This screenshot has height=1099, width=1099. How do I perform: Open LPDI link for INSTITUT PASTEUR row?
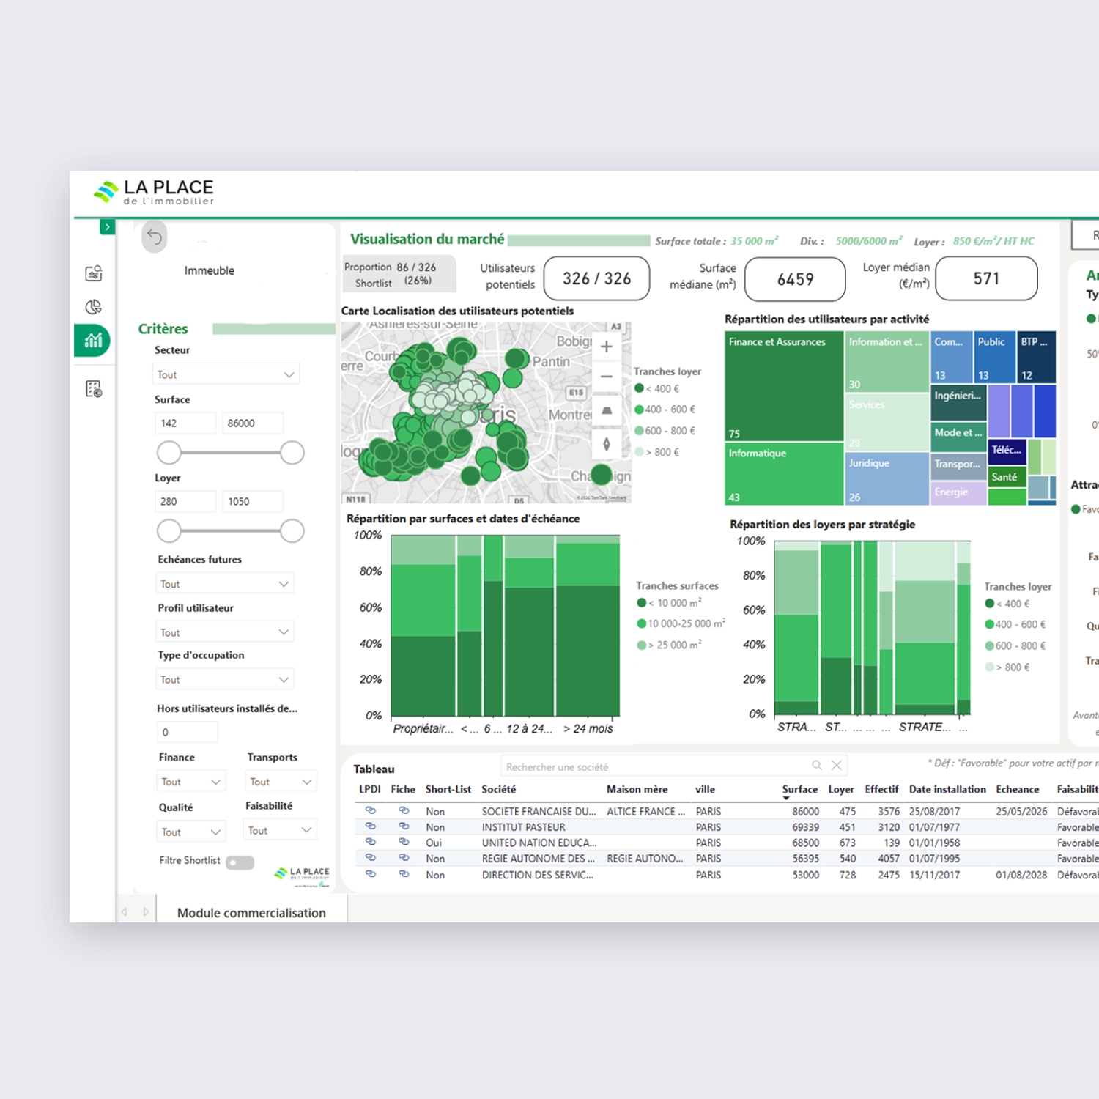click(x=371, y=826)
